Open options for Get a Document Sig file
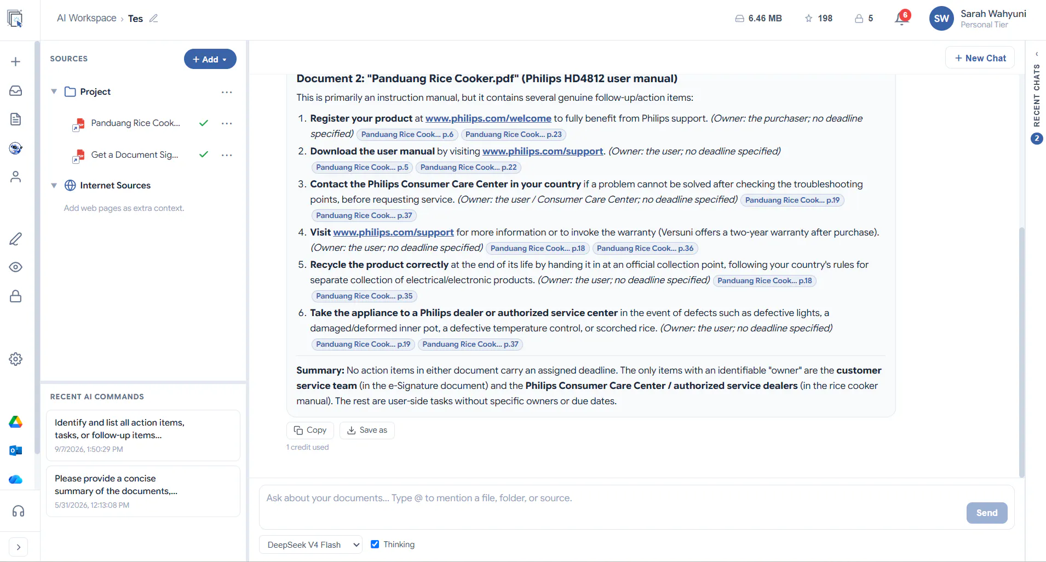Viewport: 1046px width, 562px height. click(227, 155)
